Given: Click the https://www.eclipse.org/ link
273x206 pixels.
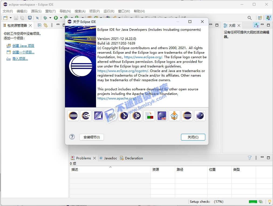Looking at the screenshot, I should click(x=144, y=57).
